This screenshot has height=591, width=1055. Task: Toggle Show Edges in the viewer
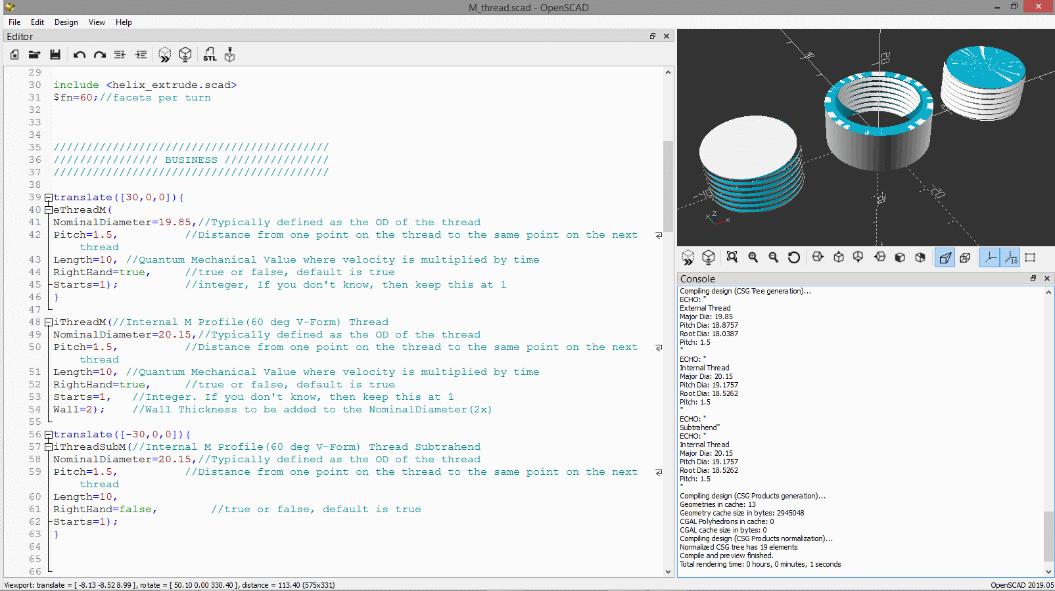pos(1031,257)
